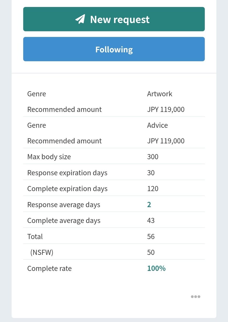Click the second JPY 119,000 recommended amount
Image resolution: width=228 pixels, height=322 pixels.
pos(166,141)
